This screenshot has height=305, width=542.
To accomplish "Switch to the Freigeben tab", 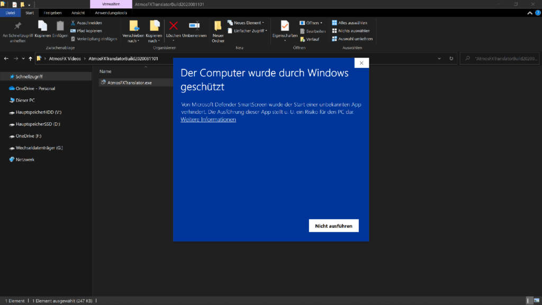I will pyautogui.click(x=52, y=13).
